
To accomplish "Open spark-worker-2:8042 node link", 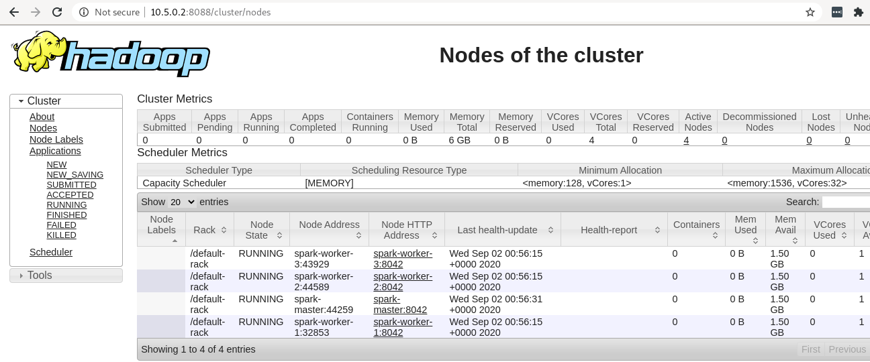I will (x=403, y=282).
